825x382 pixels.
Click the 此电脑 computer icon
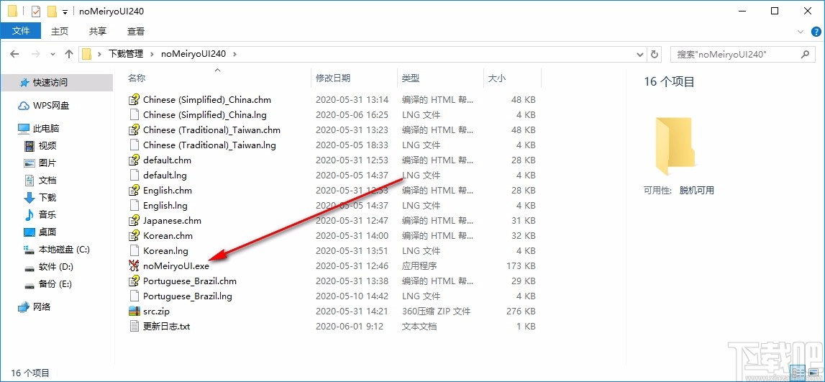[x=24, y=128]
